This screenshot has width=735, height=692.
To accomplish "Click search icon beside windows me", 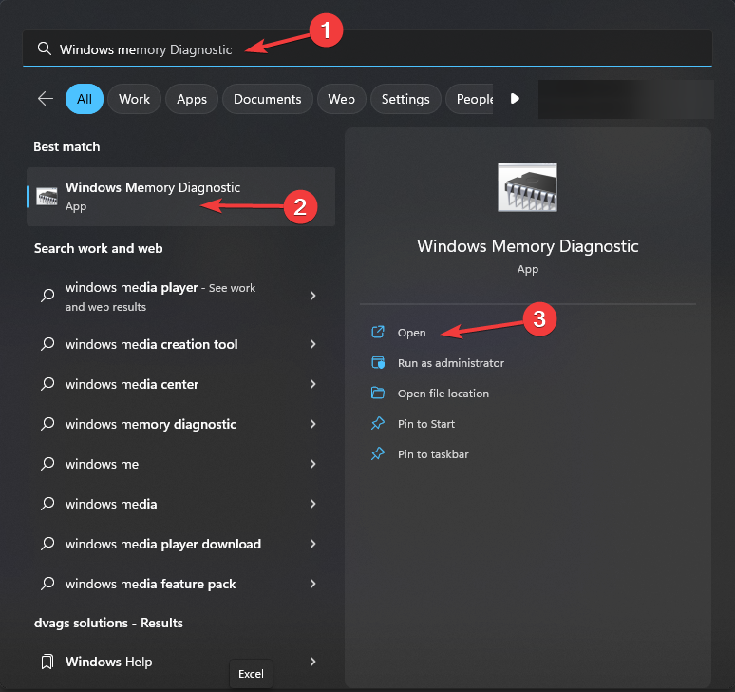I will tap(47, 464).
